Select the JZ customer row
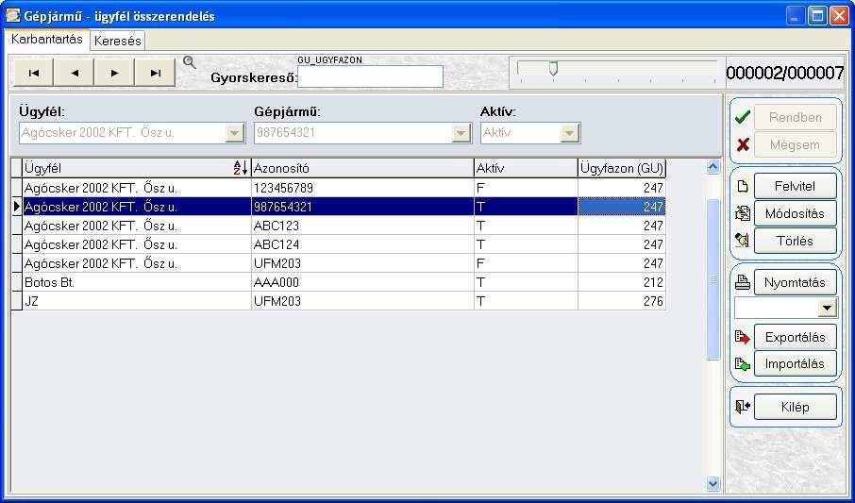The image size is (855, 503). click(x=338, y=301)
